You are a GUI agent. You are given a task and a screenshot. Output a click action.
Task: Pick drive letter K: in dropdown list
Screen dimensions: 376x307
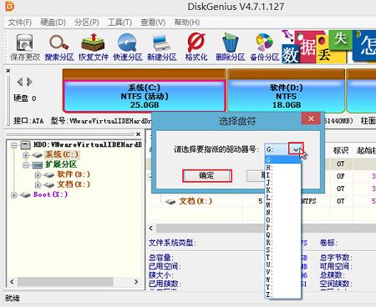[282, 190]
